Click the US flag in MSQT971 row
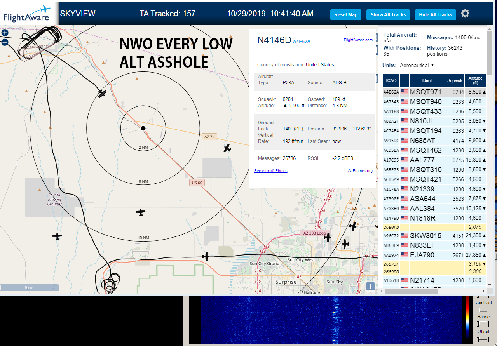 click(405, 92)
